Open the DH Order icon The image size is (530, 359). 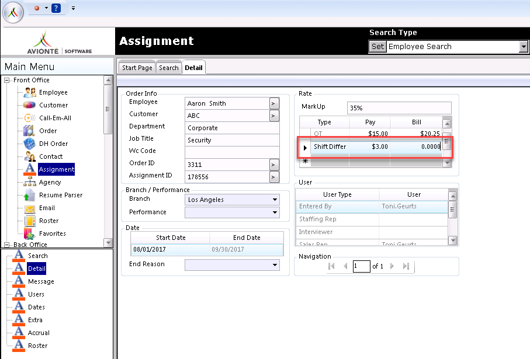29,144
